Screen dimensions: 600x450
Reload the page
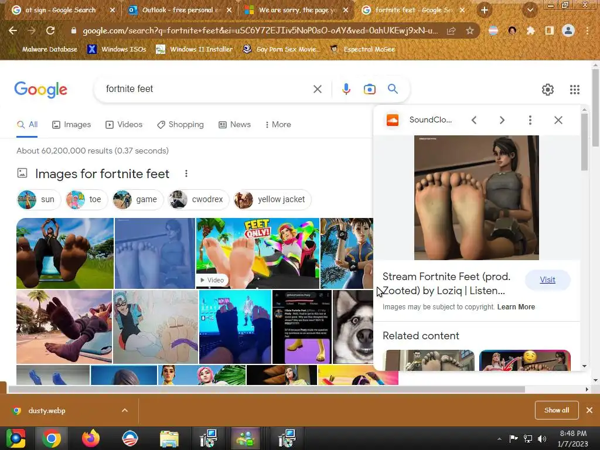coord(50,30)
